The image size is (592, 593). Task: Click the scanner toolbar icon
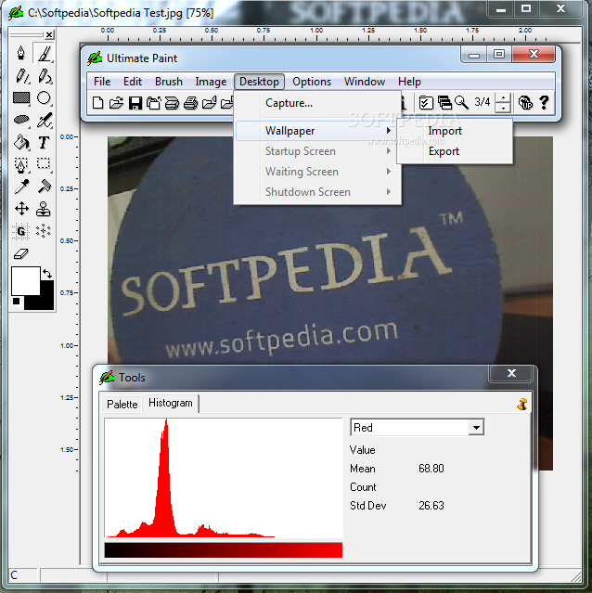coord(172,102)
